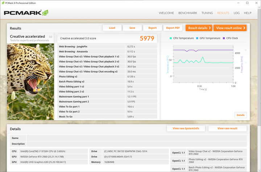The width and height of the screenshot is (261, 172).
Task: Select Video Editing part 1 v2 row
Action: click(x=107, y=87)
